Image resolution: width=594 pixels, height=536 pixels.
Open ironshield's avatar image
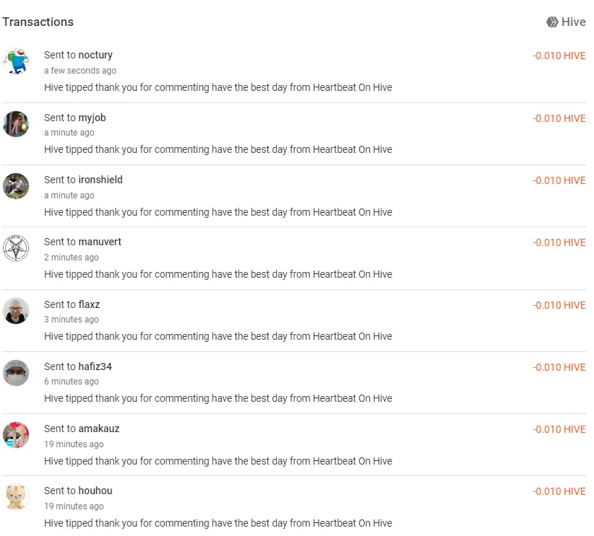point(16,186)
